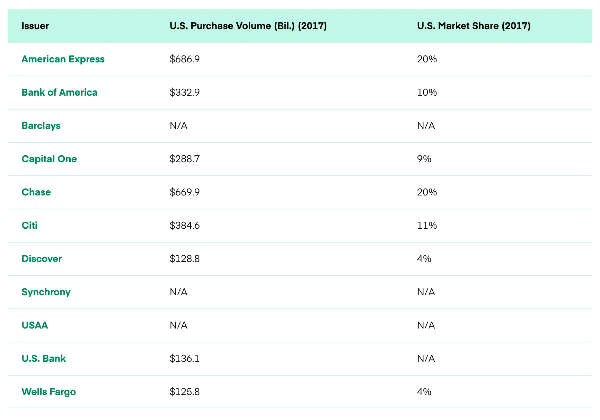Open the American Express issuer link

(63, 59)
